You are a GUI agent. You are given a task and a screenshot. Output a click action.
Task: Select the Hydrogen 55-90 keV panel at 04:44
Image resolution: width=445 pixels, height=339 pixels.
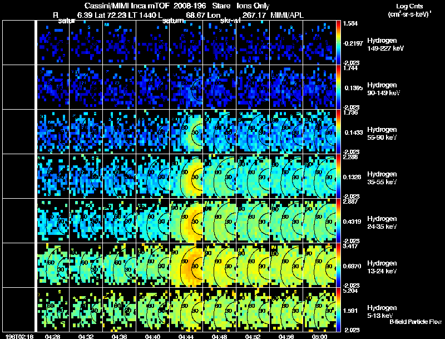[x=186, y=132]
